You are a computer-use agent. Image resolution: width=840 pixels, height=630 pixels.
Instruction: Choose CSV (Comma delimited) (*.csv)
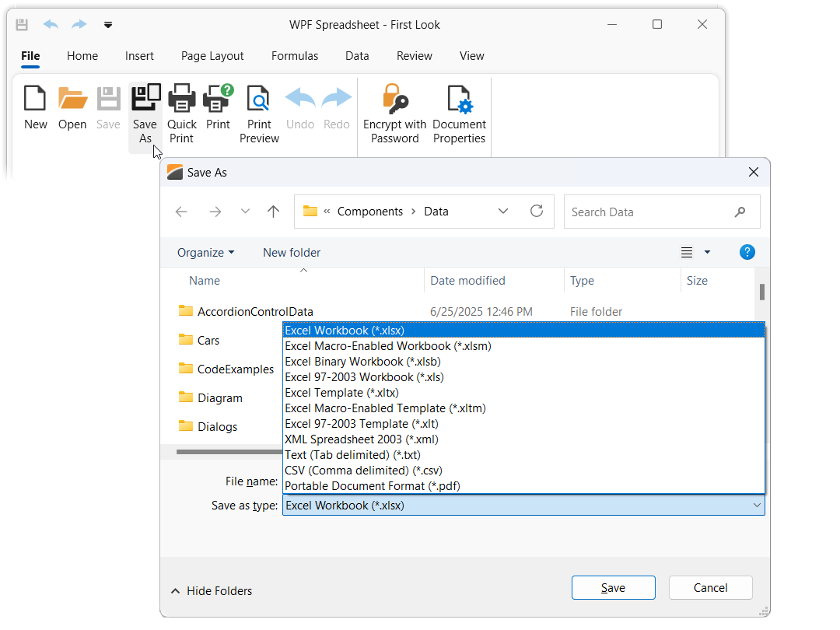tap(523, 471)
